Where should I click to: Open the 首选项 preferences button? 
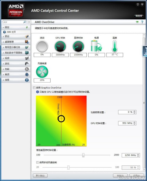point(139,16)
